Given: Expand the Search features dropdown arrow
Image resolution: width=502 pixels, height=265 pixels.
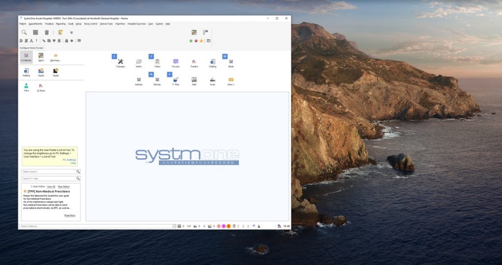Looking at the screenshot, I should coord(174,226).
